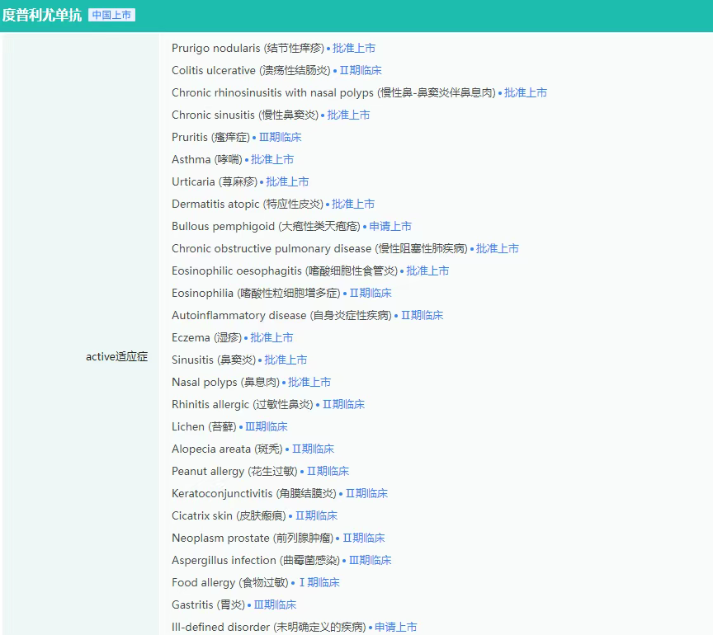Select the active适应症 row label
Viewport: 713px width, 635px height.
116,357
